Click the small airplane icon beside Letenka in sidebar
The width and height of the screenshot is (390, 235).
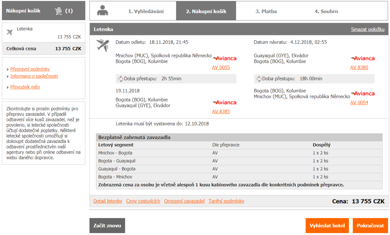tap(9, 32)
